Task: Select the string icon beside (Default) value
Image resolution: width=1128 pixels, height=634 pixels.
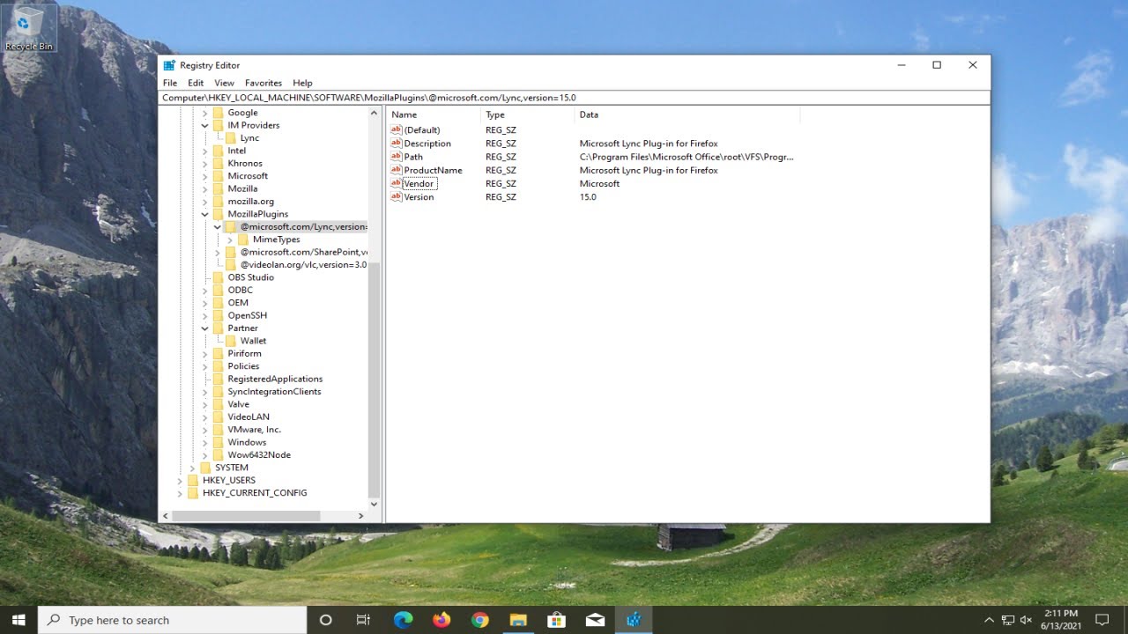Action: [x=396, y=129]
